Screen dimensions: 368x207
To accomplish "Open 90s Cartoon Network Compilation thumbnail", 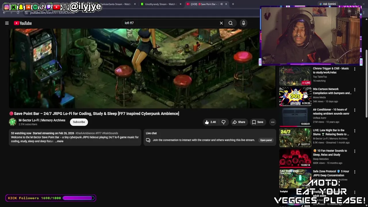I will pyautogui.click(x=295, y=97).
